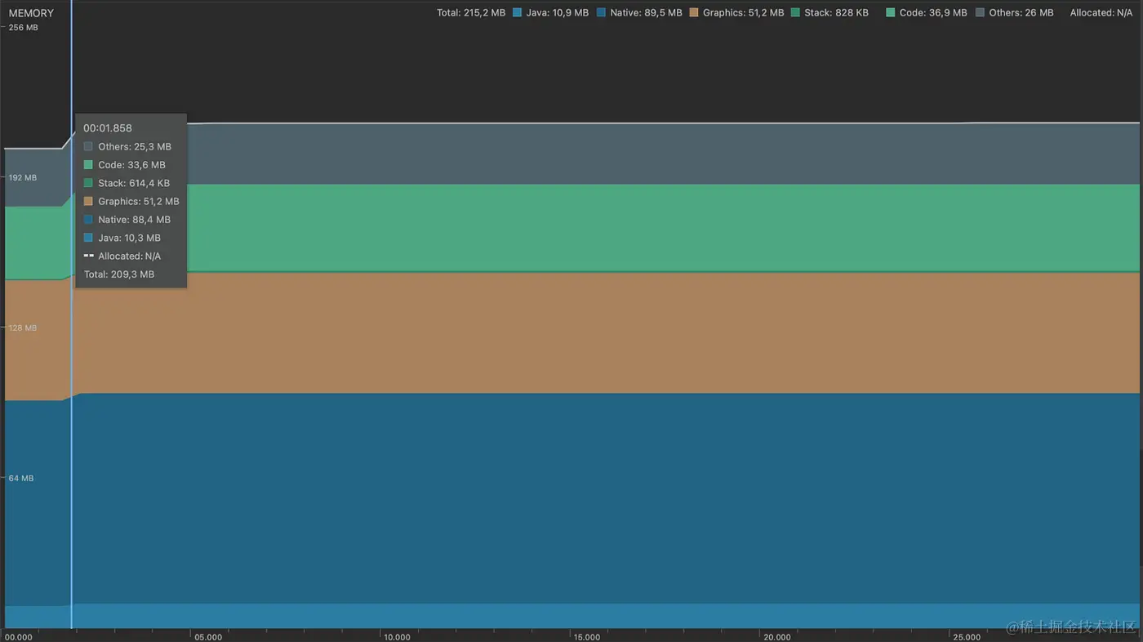The height and width of the screenshot is (642, 1143).
Task: Click the 05.000 timeline label
Action: 208,637
